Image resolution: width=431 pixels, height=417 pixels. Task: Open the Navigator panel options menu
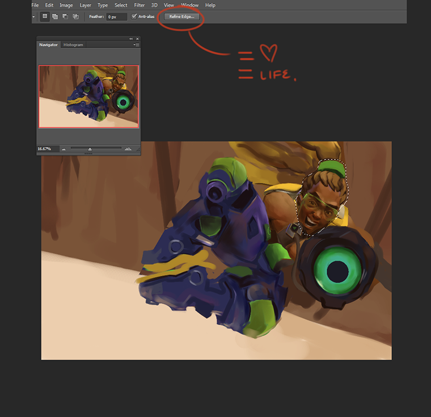pos(136,44)
